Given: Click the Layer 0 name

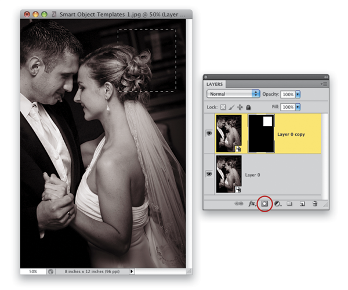Looking at the screenshot, I should [252, 175].
